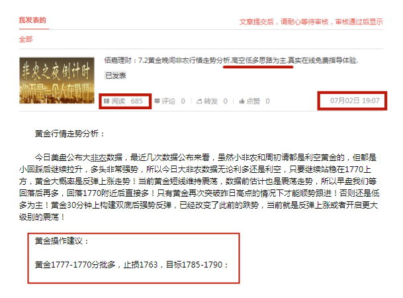Image resolution: width=403 pixels, height=298 pixels.
Task: Click the 转发 0 label
Action: (216, 101)
